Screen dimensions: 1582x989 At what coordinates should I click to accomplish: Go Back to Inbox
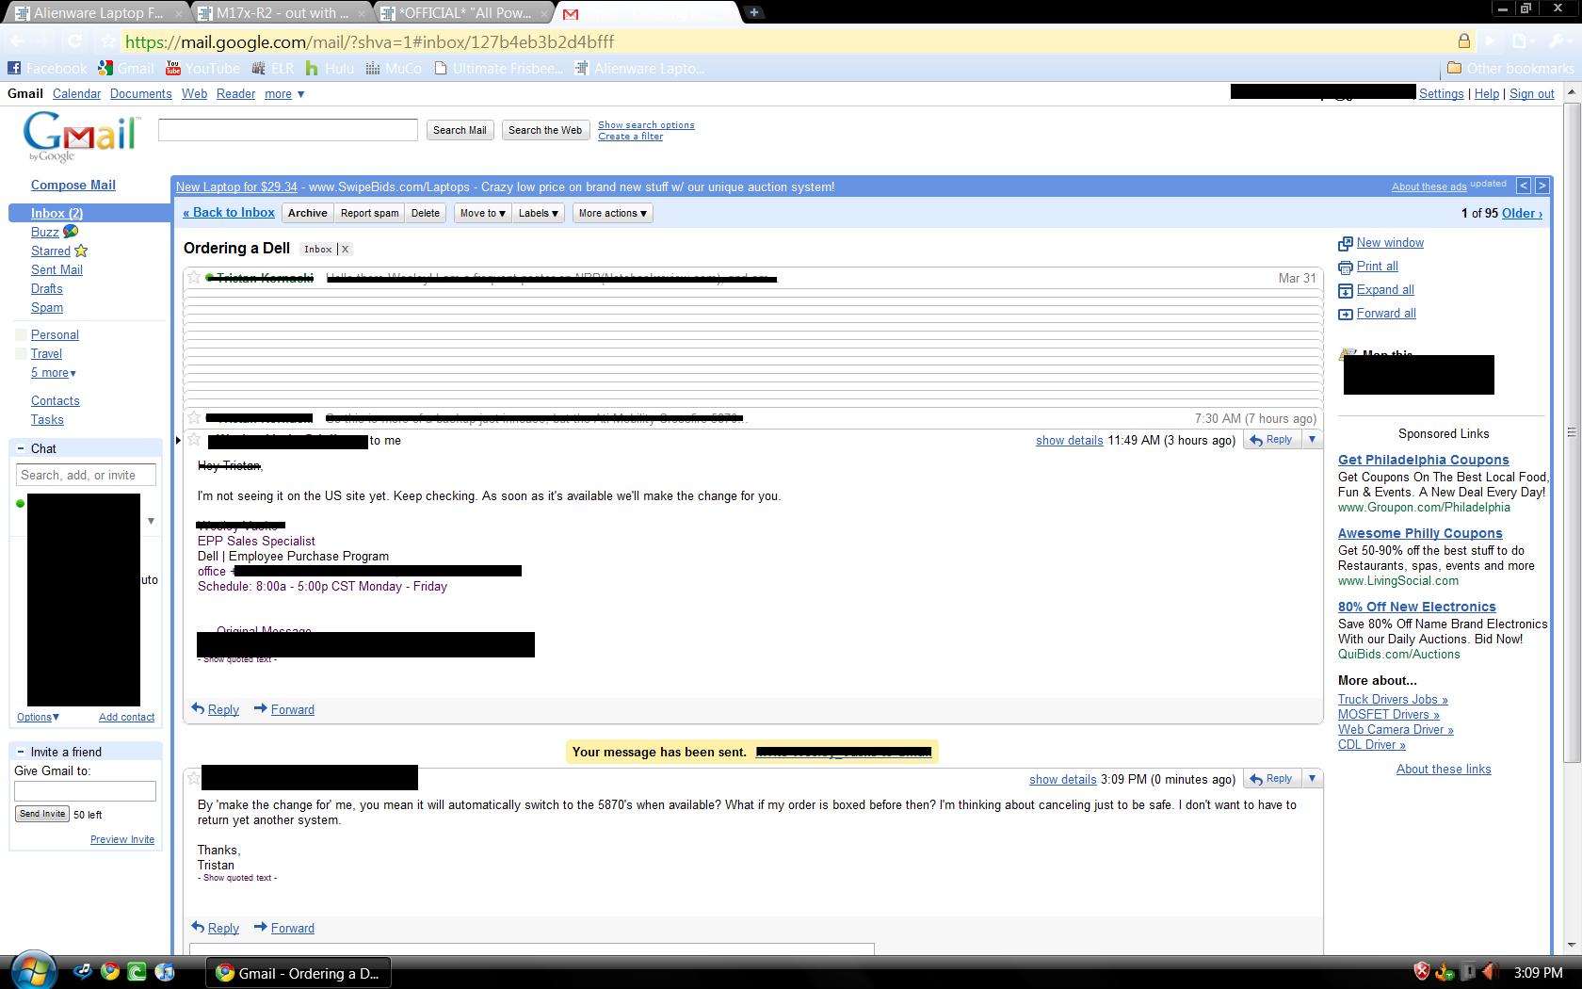click(229, 212)
